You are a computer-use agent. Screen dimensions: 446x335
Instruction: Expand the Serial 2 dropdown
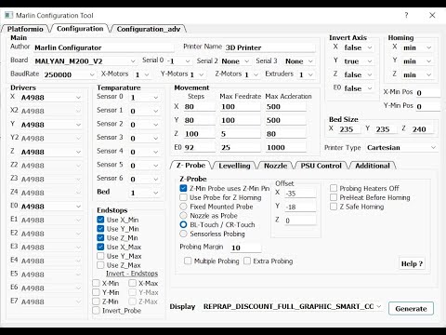pos(235,61)
